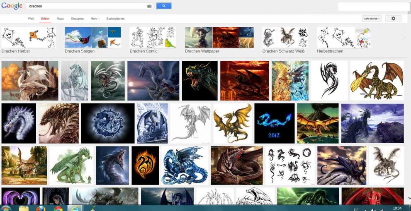Open the SafeSearch dropdown

coord(372,19)
